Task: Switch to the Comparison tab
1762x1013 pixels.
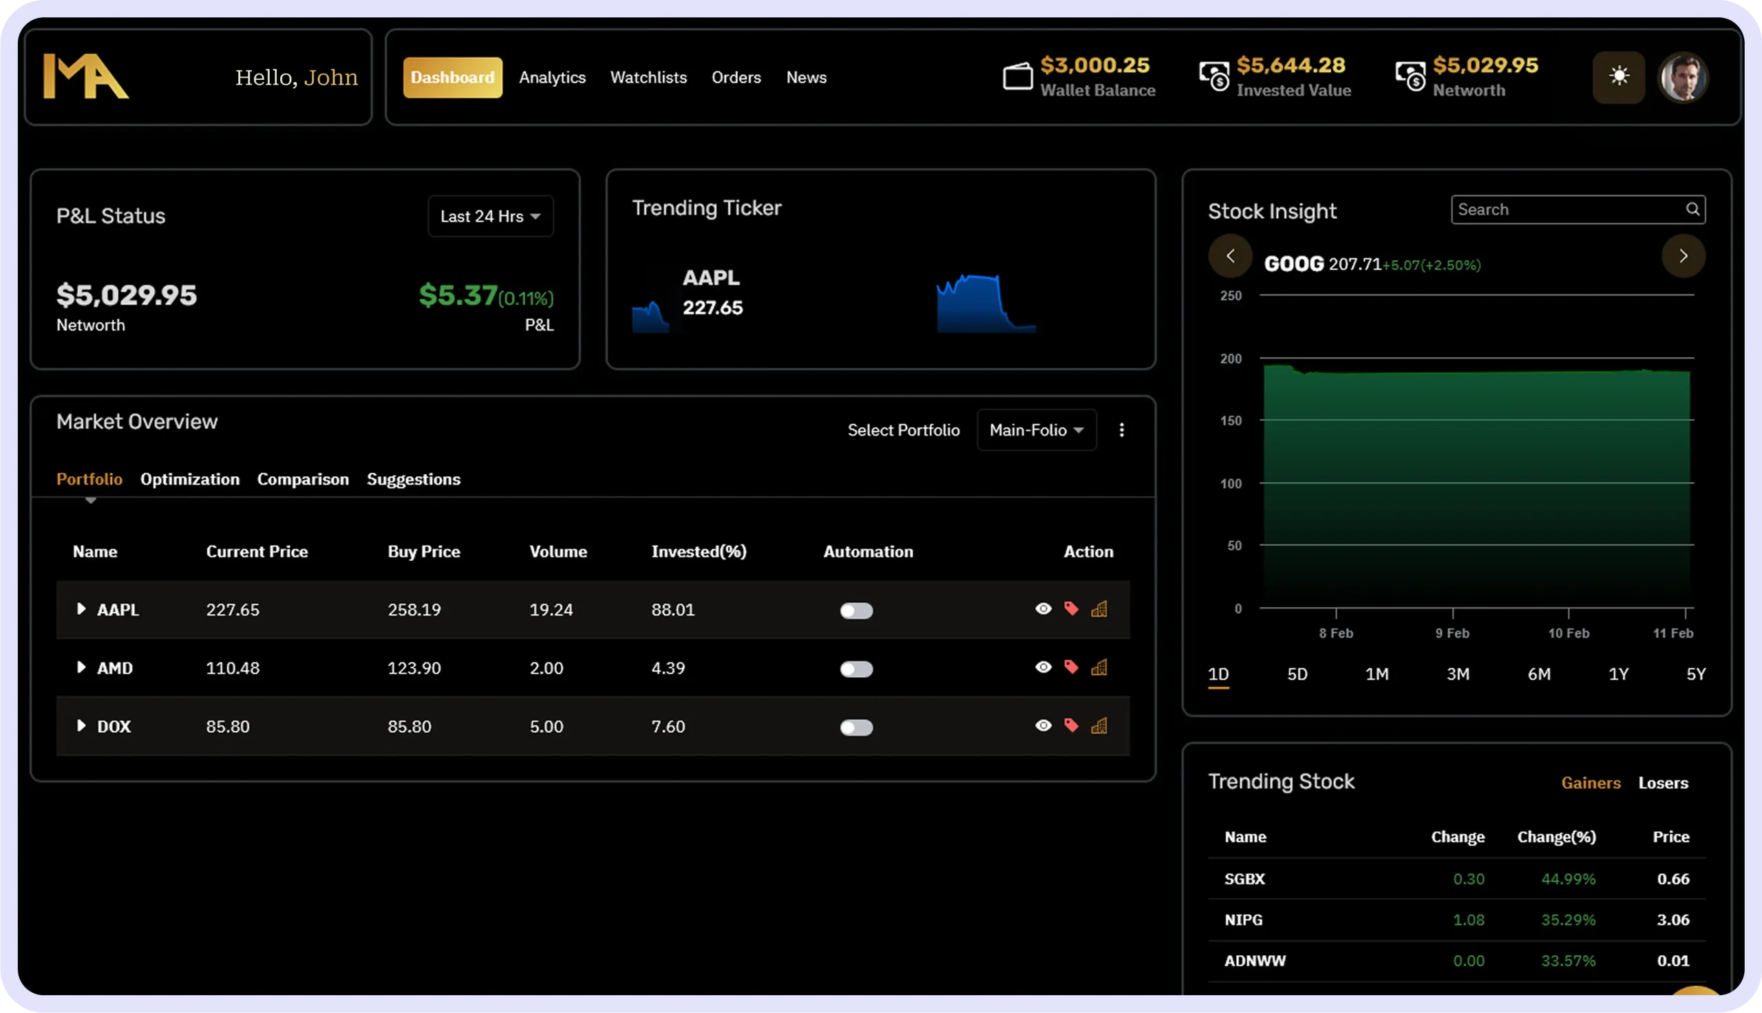Action: (x=303, y=479)
